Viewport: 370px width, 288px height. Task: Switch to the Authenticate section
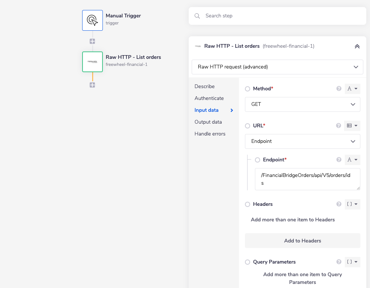coord(209,98)
